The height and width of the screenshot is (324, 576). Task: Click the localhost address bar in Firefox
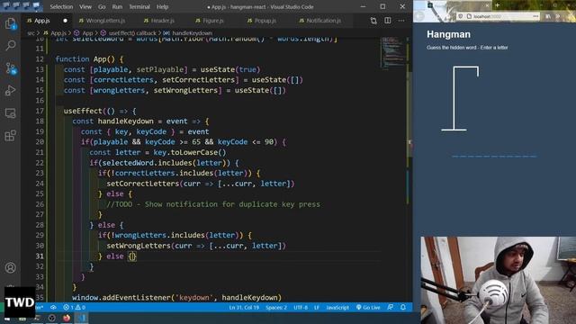pyautogui.click(x=498, y=16)
